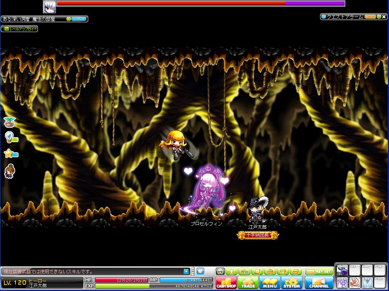Open the game Menu
This screenshot has width=389, height=291.
(x=270, y=283)
